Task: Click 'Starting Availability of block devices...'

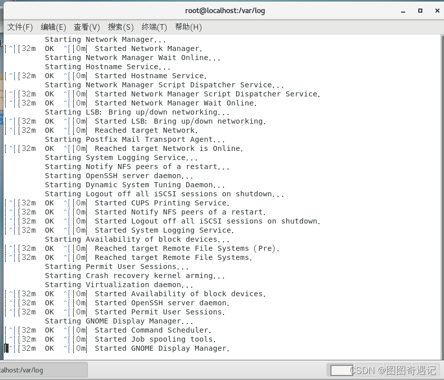Action: point(137,239)
